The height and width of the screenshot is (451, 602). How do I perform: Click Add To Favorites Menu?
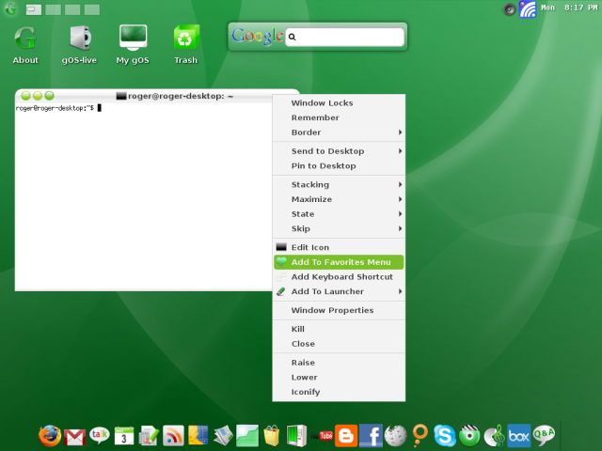(x=339, y=262)
